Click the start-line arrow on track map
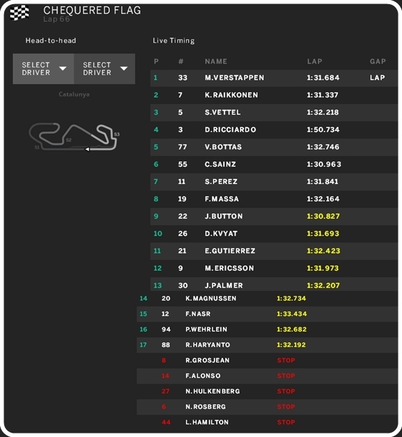Viewport: 402px width, 437px height. pyautogui.click(x=87, y=150)
